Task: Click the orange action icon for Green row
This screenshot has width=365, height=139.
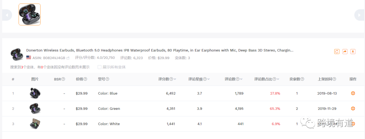Action: click(x=353, y=108)
